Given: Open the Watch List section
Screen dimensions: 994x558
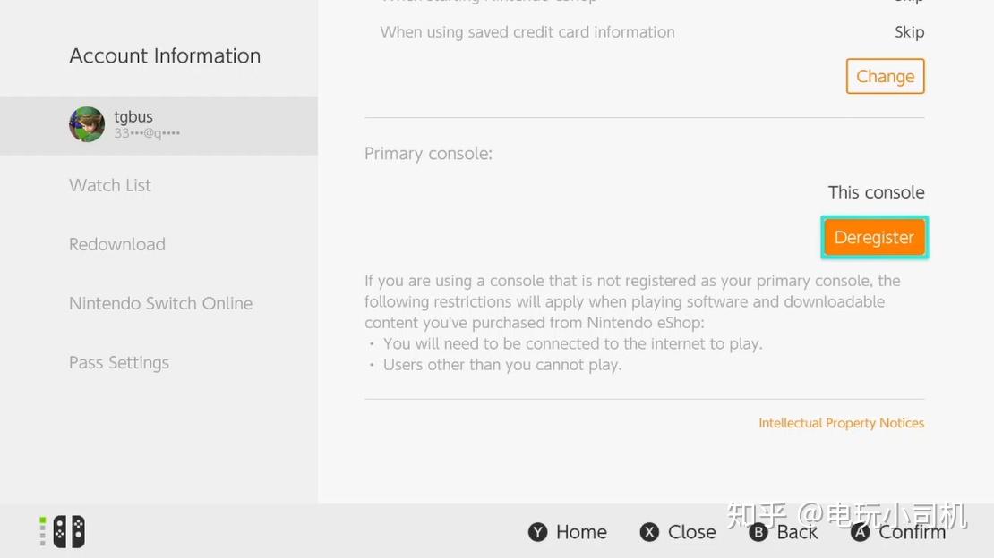Looking at the screenshot, I should tap(110, 185).
